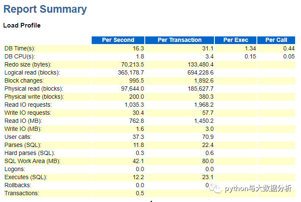Click DB Time per second value 16.3

[138, 48]
